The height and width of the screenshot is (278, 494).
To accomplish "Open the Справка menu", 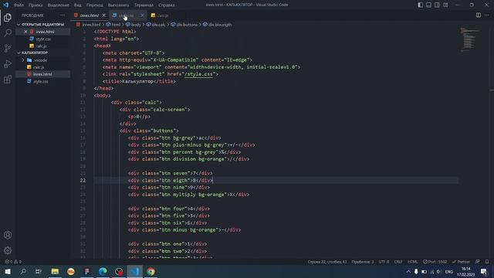I will [167, 5].
